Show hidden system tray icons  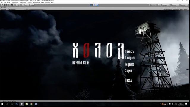click(160, 104)
